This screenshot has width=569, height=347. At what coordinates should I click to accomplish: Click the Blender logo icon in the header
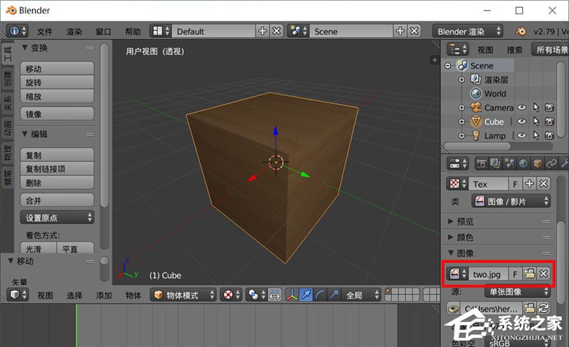point(521,31)
